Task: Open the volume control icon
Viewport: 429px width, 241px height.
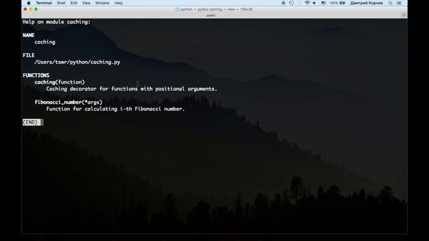Action: [x=314, y=3]
